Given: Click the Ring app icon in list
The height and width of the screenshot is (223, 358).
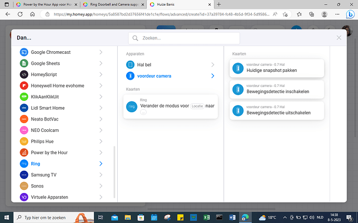Looking at the screenshot, I should [x=24, y=163].
